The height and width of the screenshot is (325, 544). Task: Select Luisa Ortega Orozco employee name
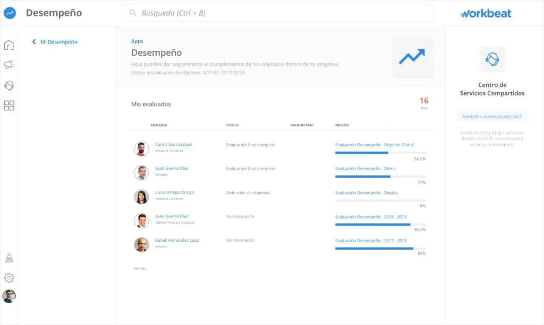pyautogui.click(x=174, y=192)
